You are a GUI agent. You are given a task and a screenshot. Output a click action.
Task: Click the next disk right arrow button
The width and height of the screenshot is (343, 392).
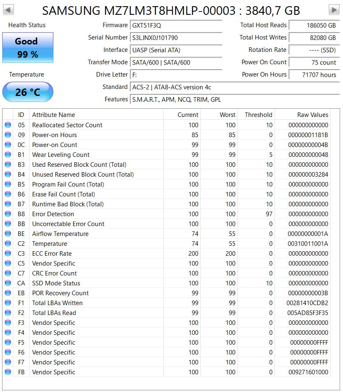point(334,9)
